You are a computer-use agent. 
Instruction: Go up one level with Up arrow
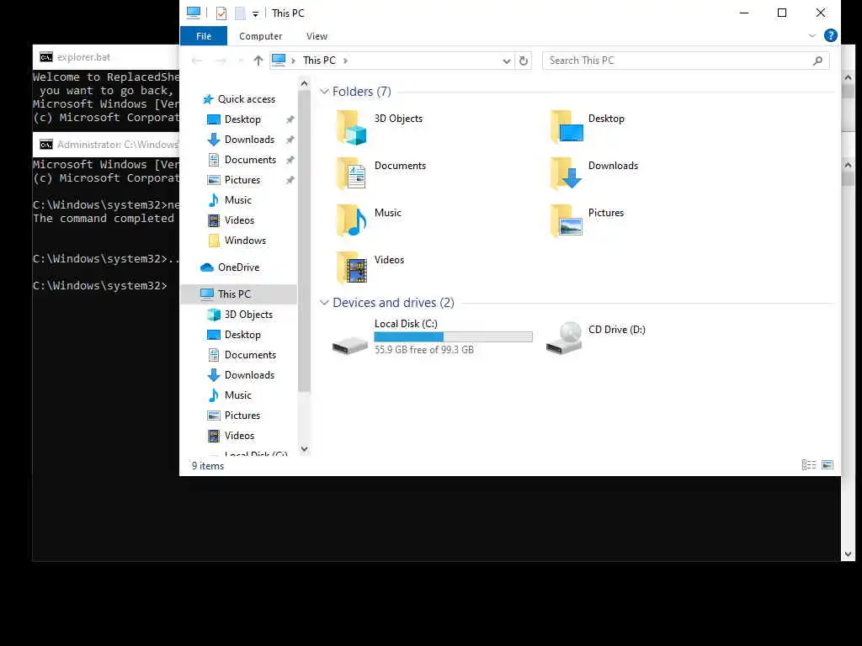pyautogui.click(x=258, y=61)
